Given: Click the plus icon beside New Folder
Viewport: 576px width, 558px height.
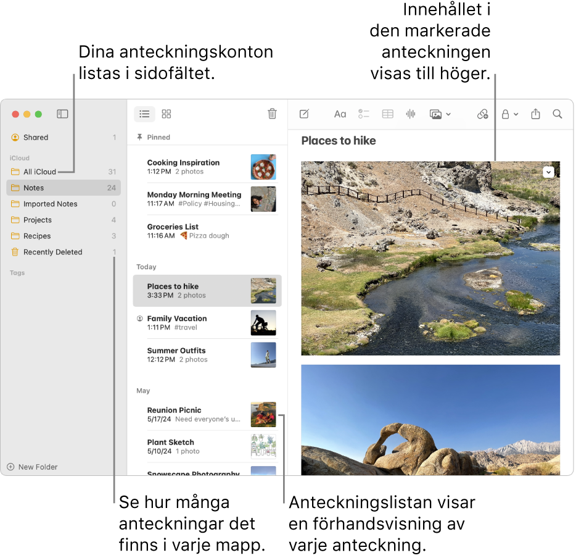Looking at the screenshot, I should coord(10,467).
